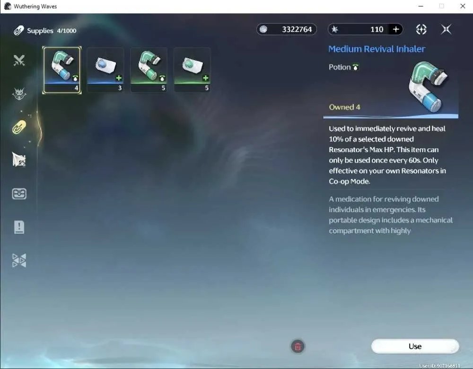The height and width of the screenshot is (369, 473).
Task: Click the Wuthering Waves title bar app icon
Action: point(7,6)
